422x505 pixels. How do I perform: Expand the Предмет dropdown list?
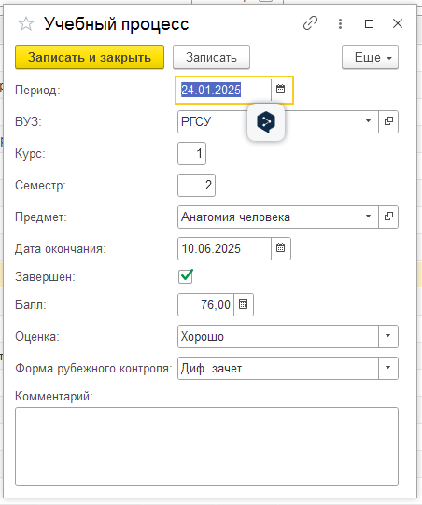click(368, 217)
